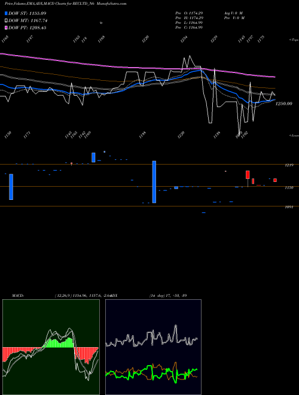Click the ADX indicator panel

(153, 347)
